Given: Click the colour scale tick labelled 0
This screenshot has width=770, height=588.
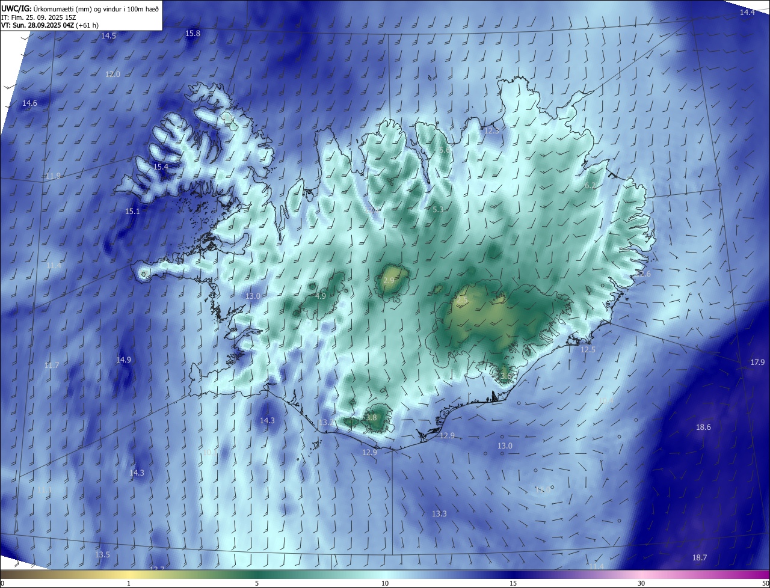Looking at the screenshot, I should (x=2, y=583).
